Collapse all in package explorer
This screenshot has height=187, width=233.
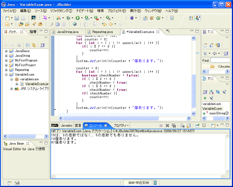pyautogui.click(x=27, y=45)
